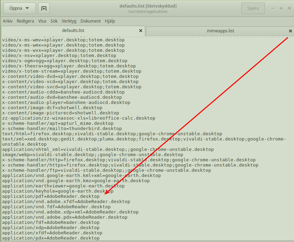
Task: Switch to the mimeapps.list tab
Action: click(x=220, y=31)
